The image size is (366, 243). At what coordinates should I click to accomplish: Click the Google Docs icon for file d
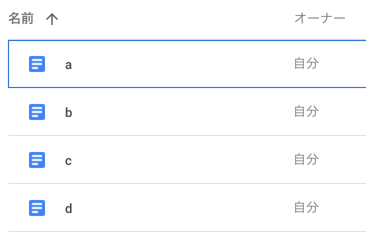[x=37, y=208]
